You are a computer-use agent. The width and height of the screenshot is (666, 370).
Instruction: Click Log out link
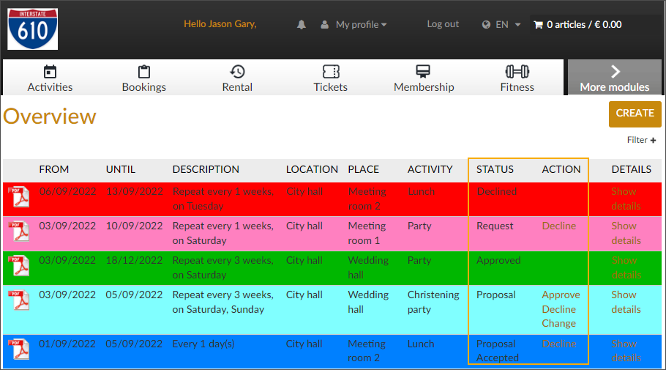tap(443, 24)
